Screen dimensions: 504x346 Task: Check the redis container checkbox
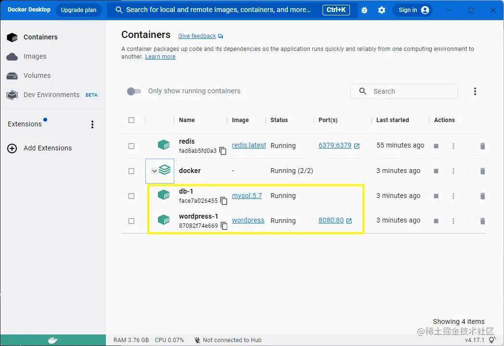(x=132, y=146)
